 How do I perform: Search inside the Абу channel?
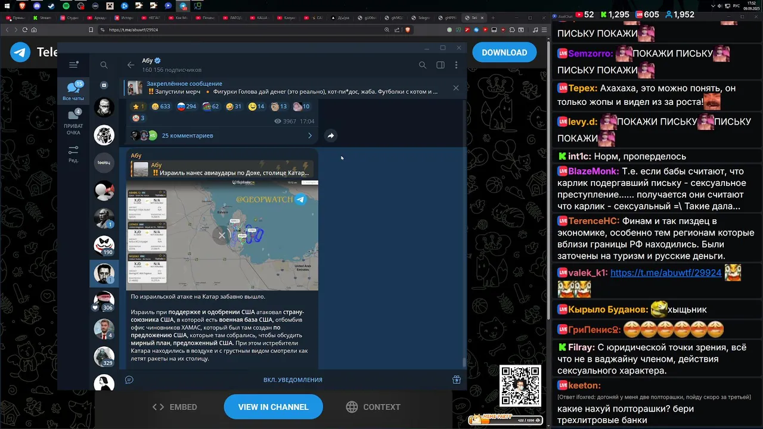pos(423,65)
